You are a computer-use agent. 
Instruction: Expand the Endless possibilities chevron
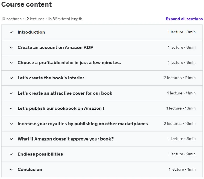11,154
